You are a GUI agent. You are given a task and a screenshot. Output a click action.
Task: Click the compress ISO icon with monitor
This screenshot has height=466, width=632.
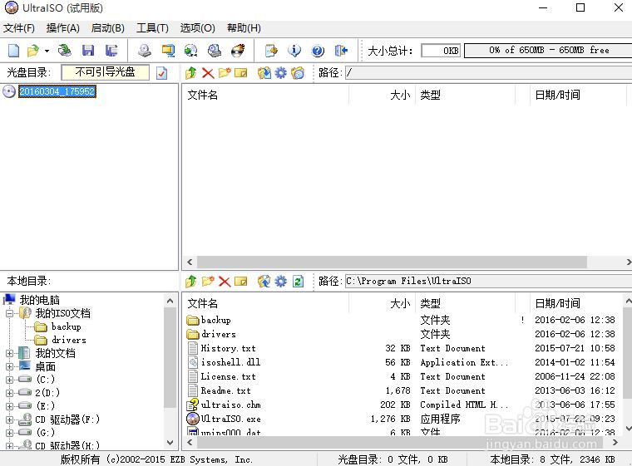click(168, 51)
